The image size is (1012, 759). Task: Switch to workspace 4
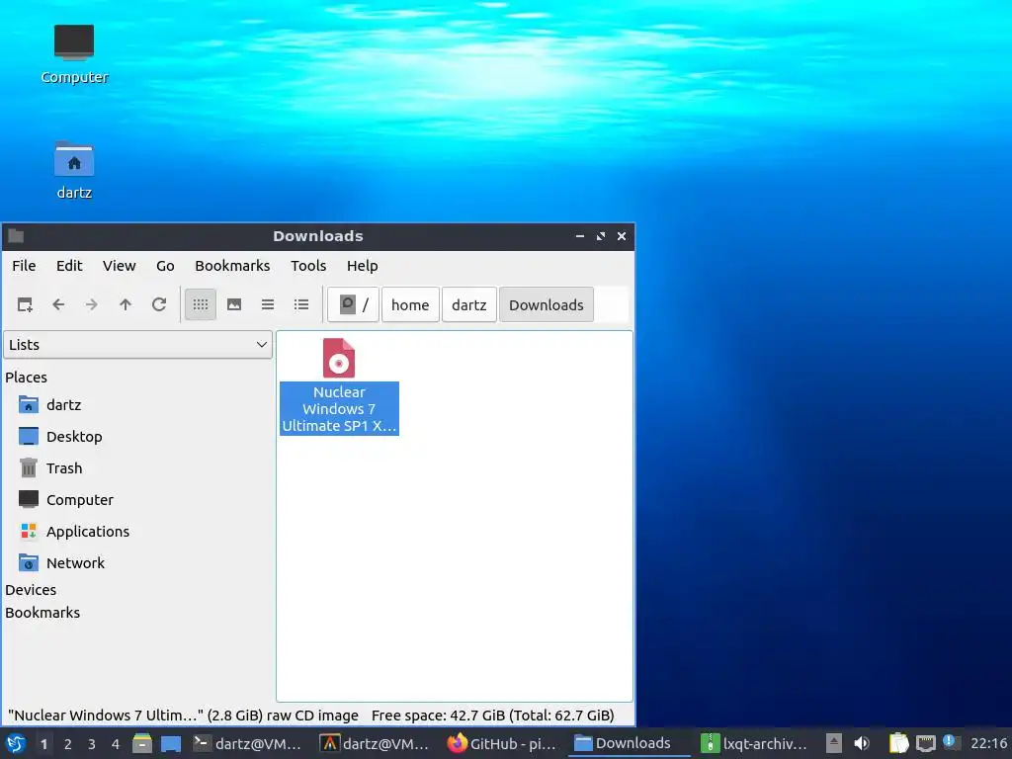[116, 744]
